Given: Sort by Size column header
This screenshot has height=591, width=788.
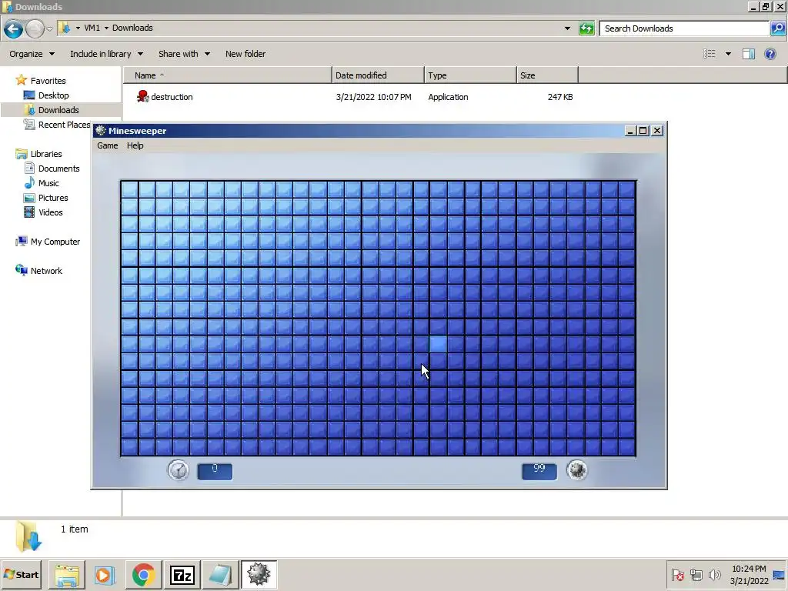Looking at the screenshot, I should pyautogui.click(x=547, y=75).
